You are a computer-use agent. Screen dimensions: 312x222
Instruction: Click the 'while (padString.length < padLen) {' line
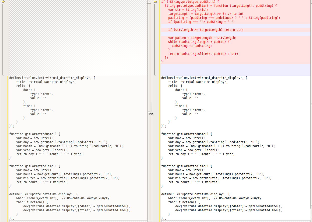coord(199,42)
